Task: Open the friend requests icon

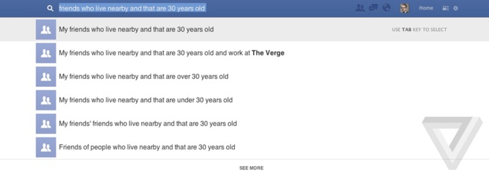Action: point(360,8)
